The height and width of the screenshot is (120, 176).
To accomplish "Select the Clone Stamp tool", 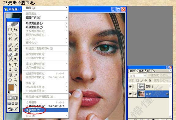I will pyautogui.click(x=10, y=50).
